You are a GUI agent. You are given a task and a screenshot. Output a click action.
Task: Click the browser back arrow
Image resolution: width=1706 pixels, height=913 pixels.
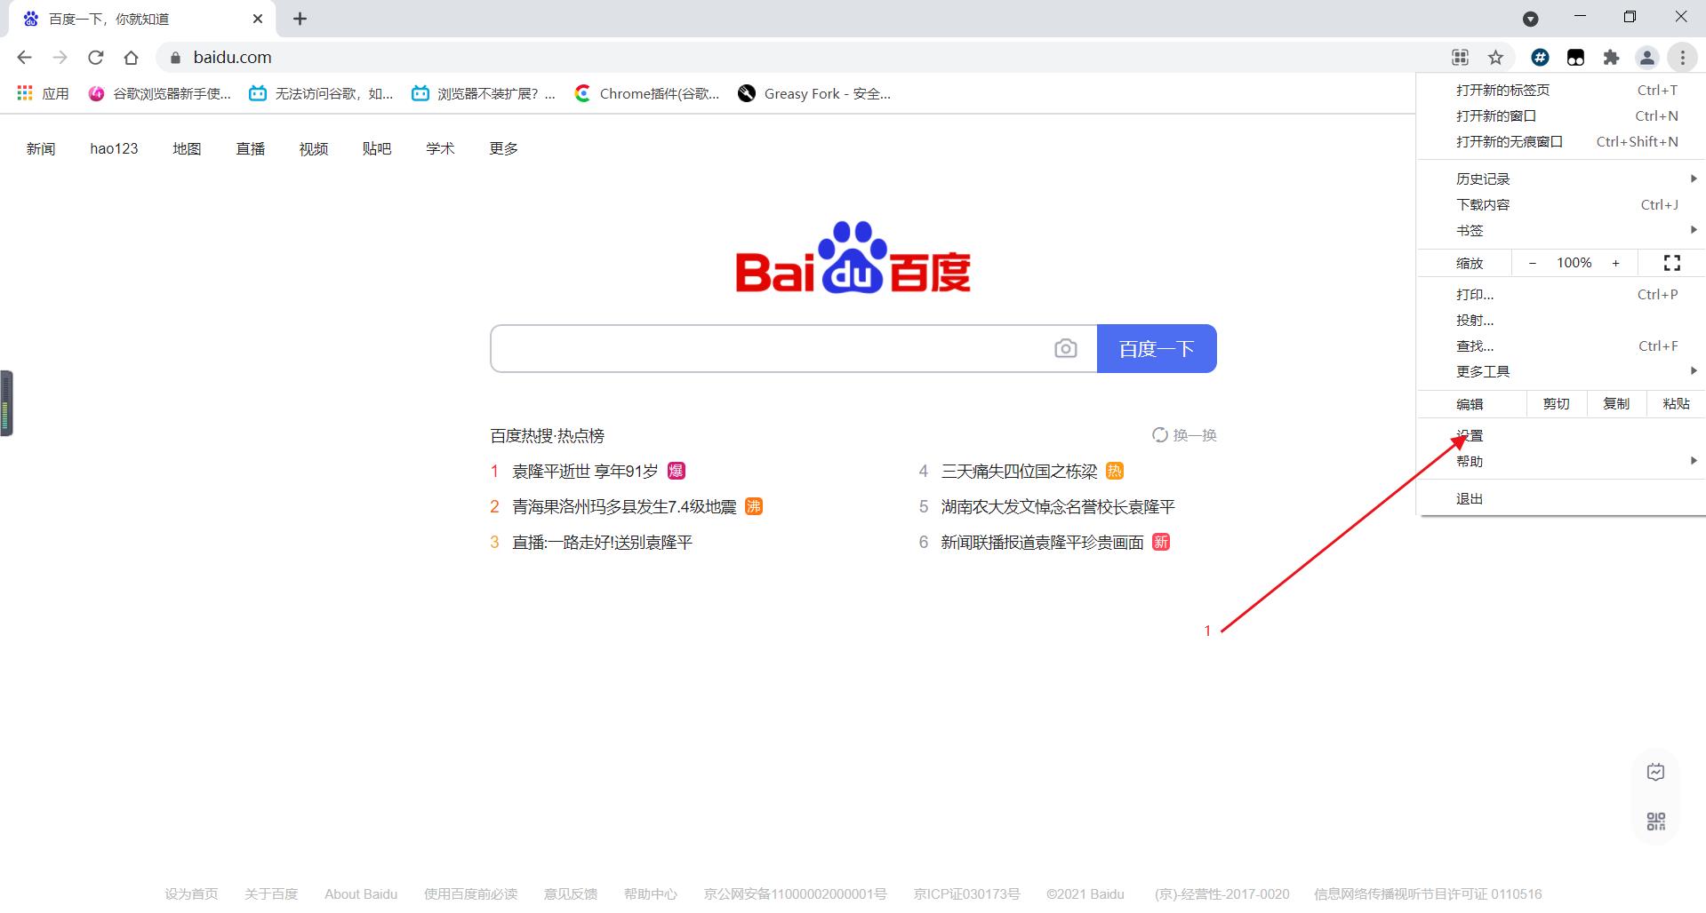click(25, 58)
